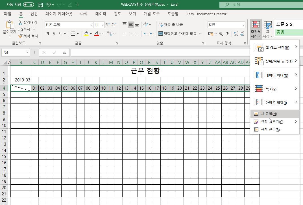The width and height of the screenshot is (303, 205).
Task: Decrease font size button
Action: click(x=114, y=25)
